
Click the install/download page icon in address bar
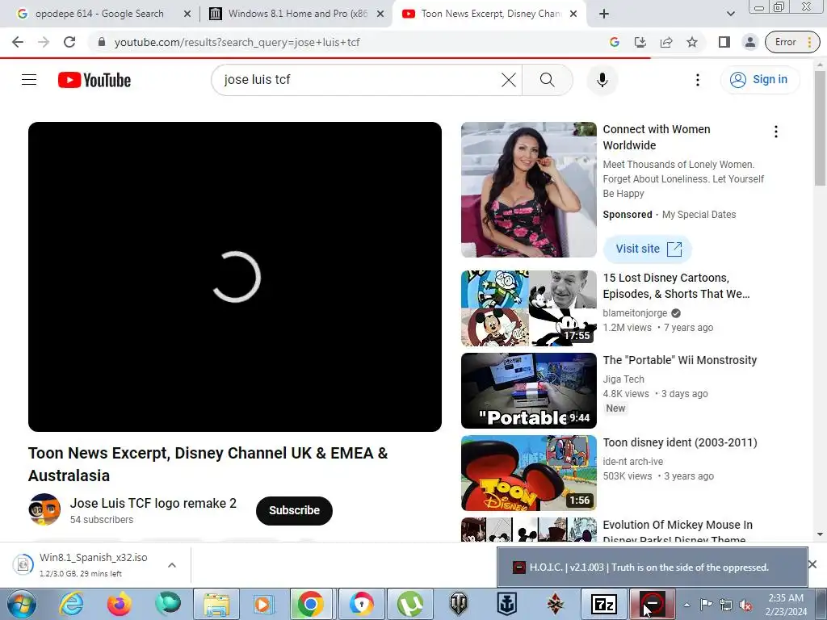(x=640, y=42)
